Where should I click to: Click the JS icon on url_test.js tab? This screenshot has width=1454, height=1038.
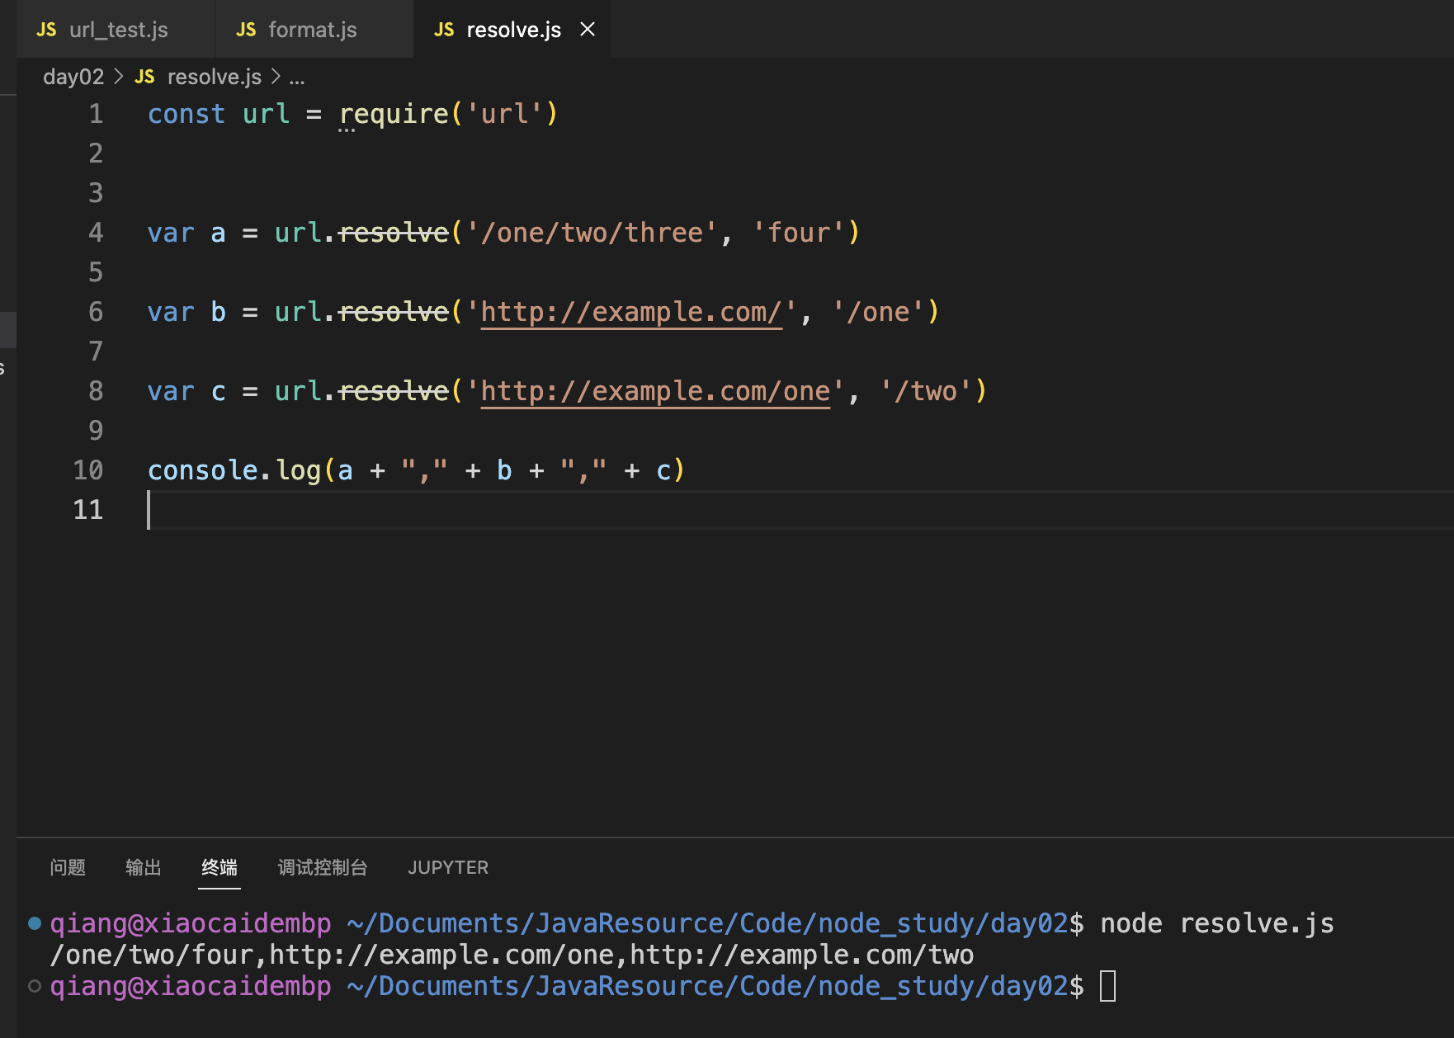pos(46,30)
